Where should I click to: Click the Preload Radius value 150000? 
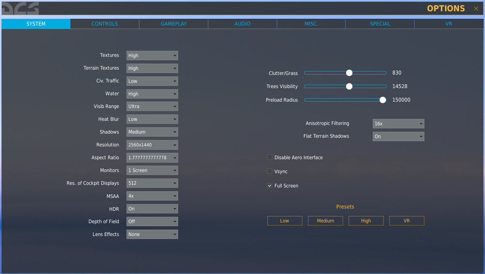point(401,100)
